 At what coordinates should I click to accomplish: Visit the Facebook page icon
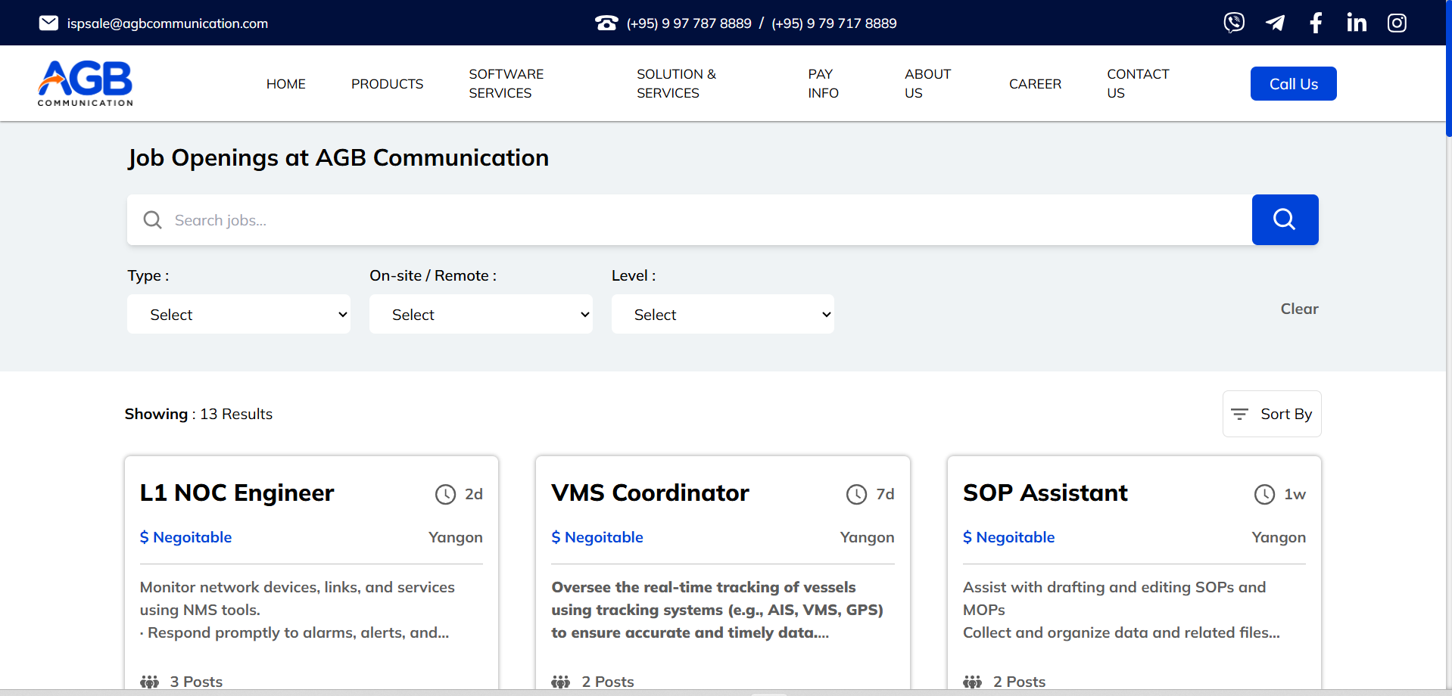click(1316, 23)
